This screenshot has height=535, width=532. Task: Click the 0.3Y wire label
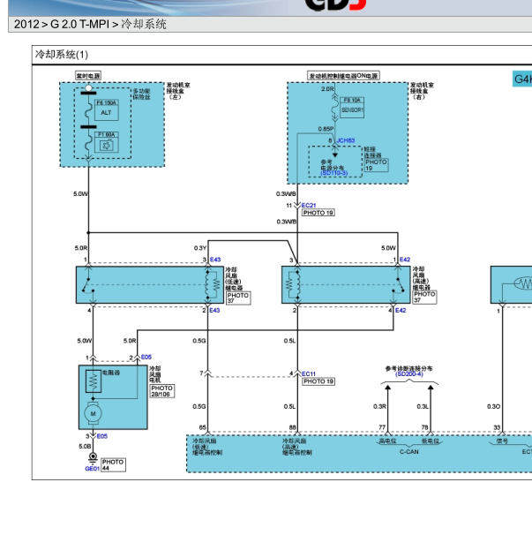pyautogui.click(x=200, y=248)
